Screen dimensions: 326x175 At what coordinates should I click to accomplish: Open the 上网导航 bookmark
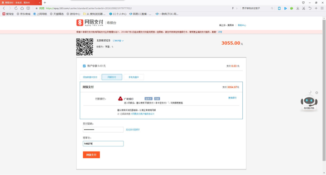40,14
